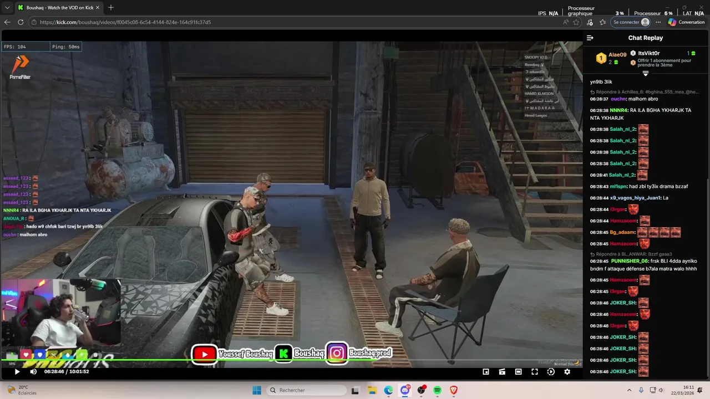Open Copilot Conversation sidebar
The width and height of the screenshot is (710, 399).
pos(687,22)
